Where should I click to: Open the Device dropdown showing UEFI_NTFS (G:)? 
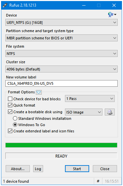click(x=61, y=23)
